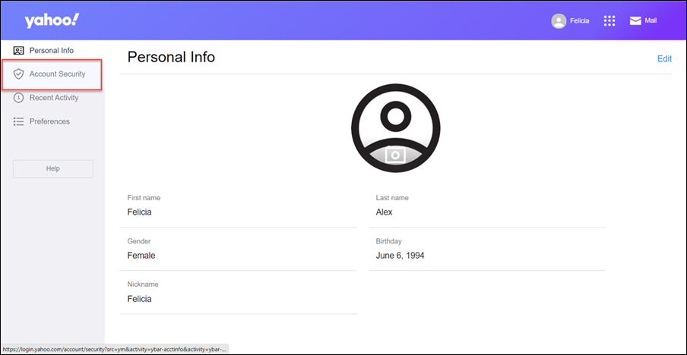
Task: Click the user avatar icon in header
Action: pyautogui.click(x=559, y=21)
